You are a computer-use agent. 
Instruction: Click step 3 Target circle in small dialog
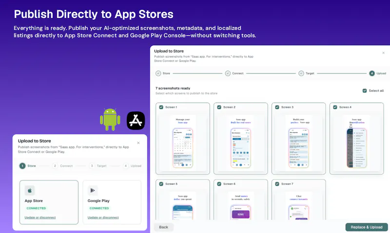pos(92,166)
